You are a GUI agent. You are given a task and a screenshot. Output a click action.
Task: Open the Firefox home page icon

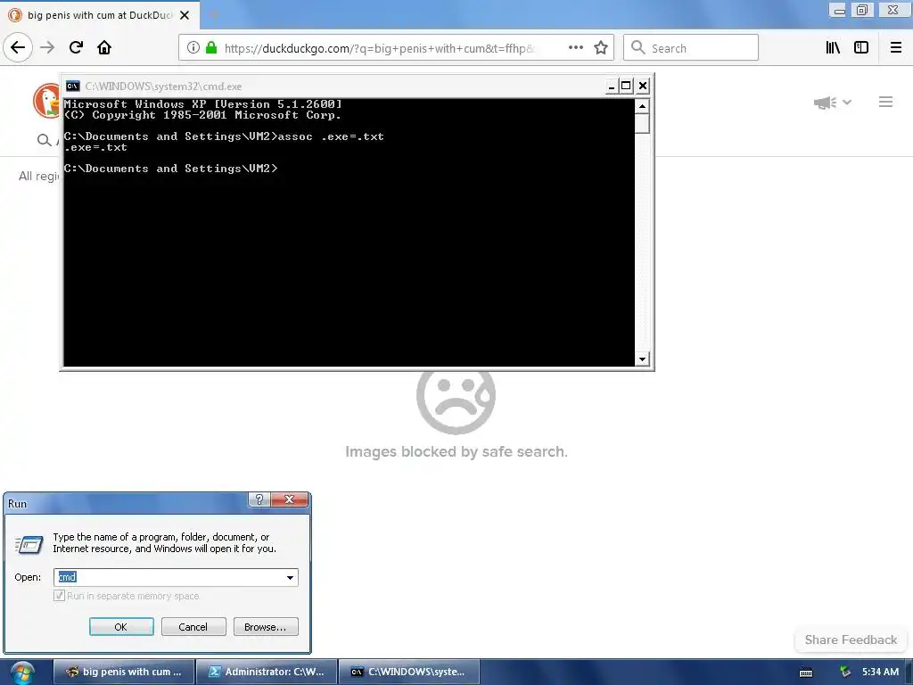pyautogui.click(x=104, y=48)
